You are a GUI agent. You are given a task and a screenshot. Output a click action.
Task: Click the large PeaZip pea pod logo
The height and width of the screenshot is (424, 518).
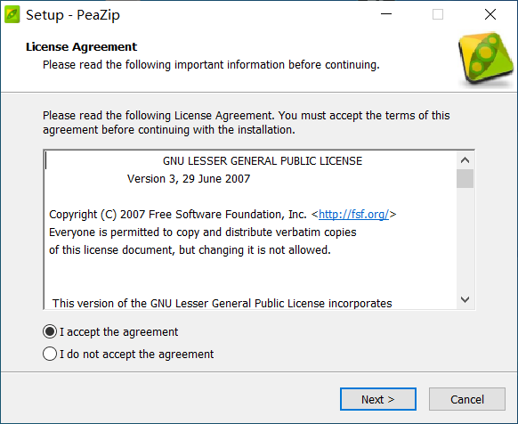coord(486,58)
